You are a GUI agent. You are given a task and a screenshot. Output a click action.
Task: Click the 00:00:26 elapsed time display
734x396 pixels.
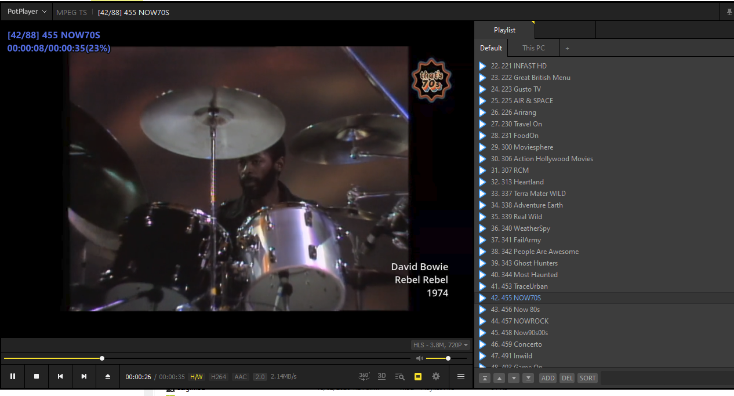tap(139, 377)
